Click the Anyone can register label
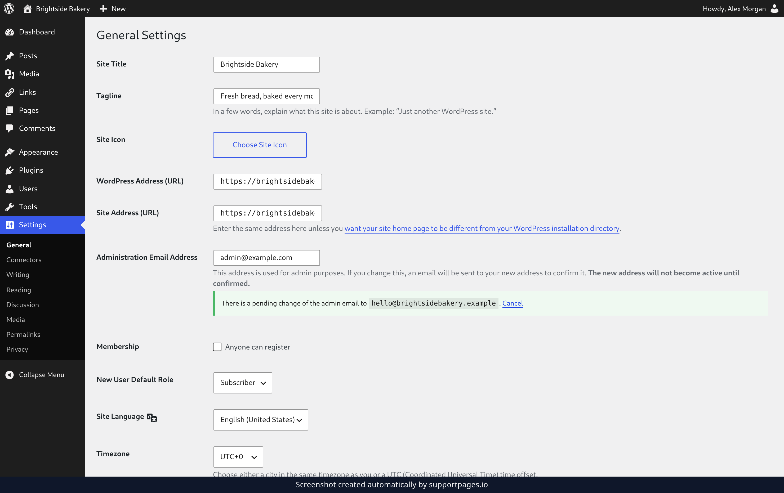The width and height of the screenshot is (784, 493). (257, 347)
